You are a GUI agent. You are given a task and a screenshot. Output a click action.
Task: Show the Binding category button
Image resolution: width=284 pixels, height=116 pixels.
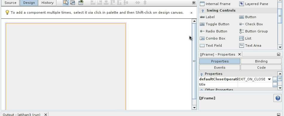(261, 61)
